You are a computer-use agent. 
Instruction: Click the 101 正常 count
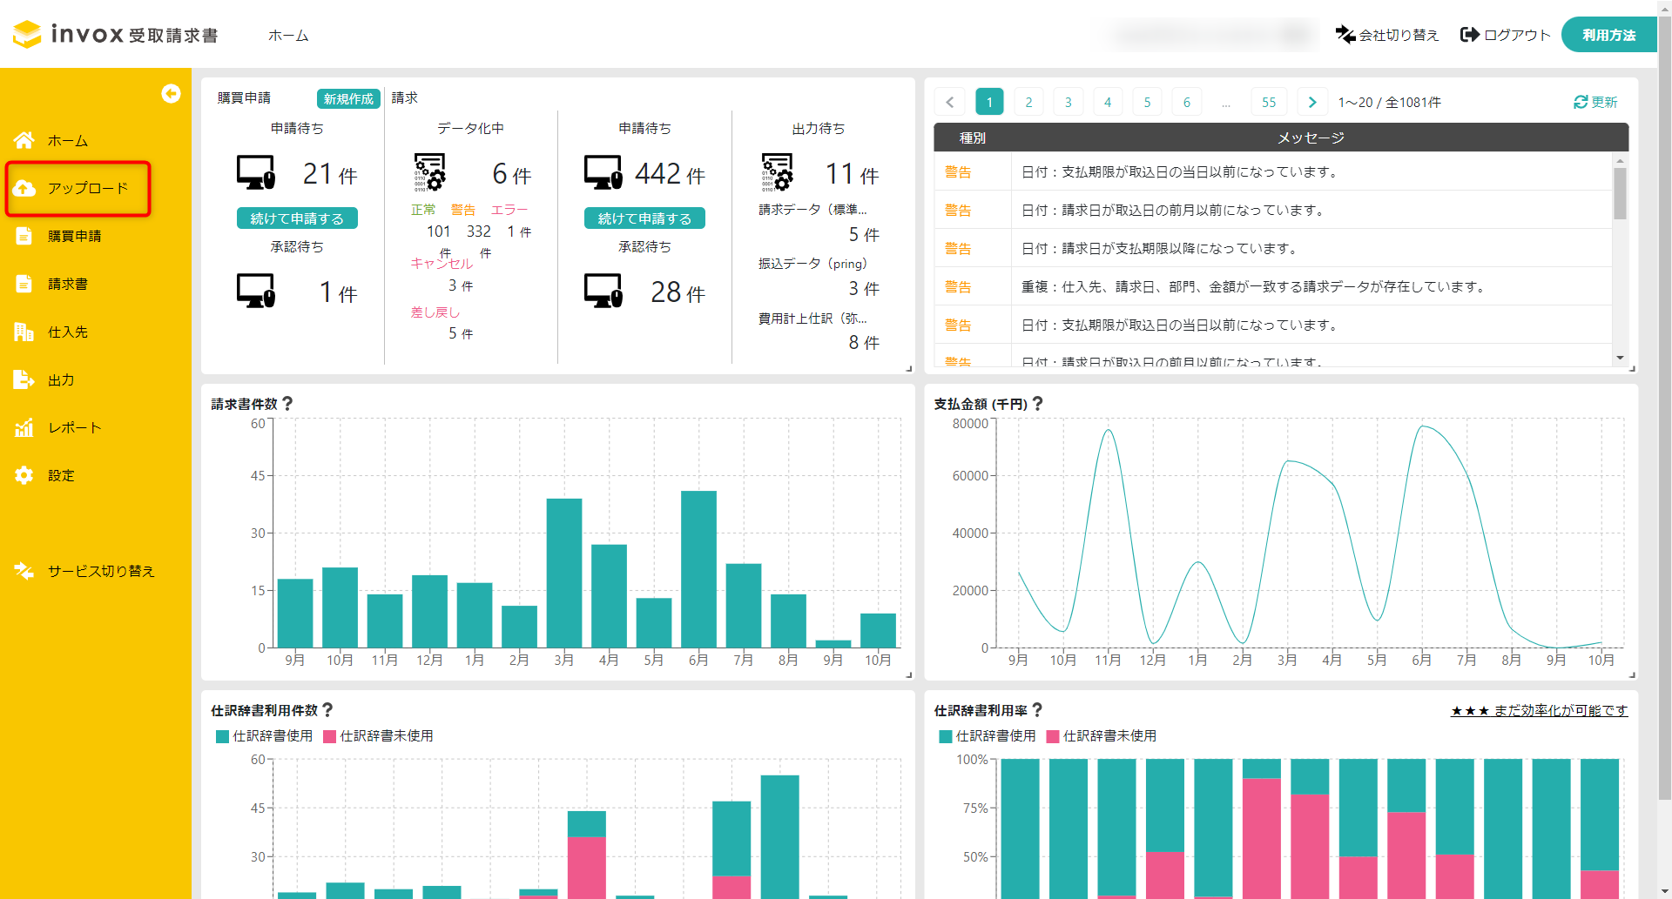point(439,231)
